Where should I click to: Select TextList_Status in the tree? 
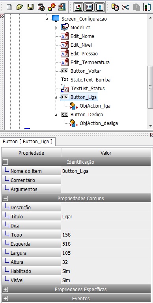tap(88, 89)
